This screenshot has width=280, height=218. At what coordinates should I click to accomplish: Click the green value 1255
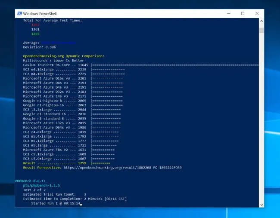[35, 34]
